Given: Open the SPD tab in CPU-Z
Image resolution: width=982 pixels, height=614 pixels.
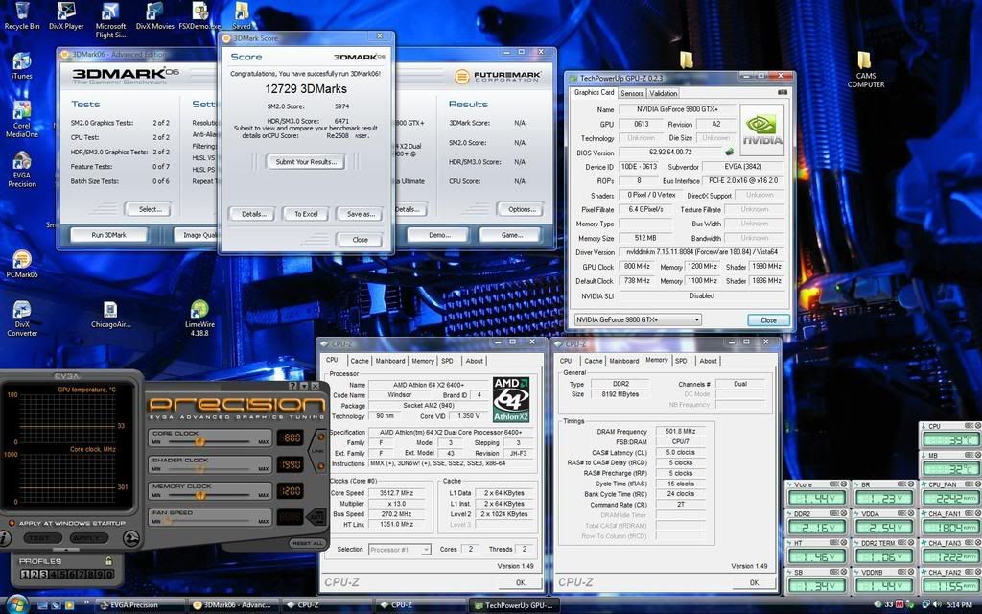Looking at the screenshot, I should [x=448, y=361].
